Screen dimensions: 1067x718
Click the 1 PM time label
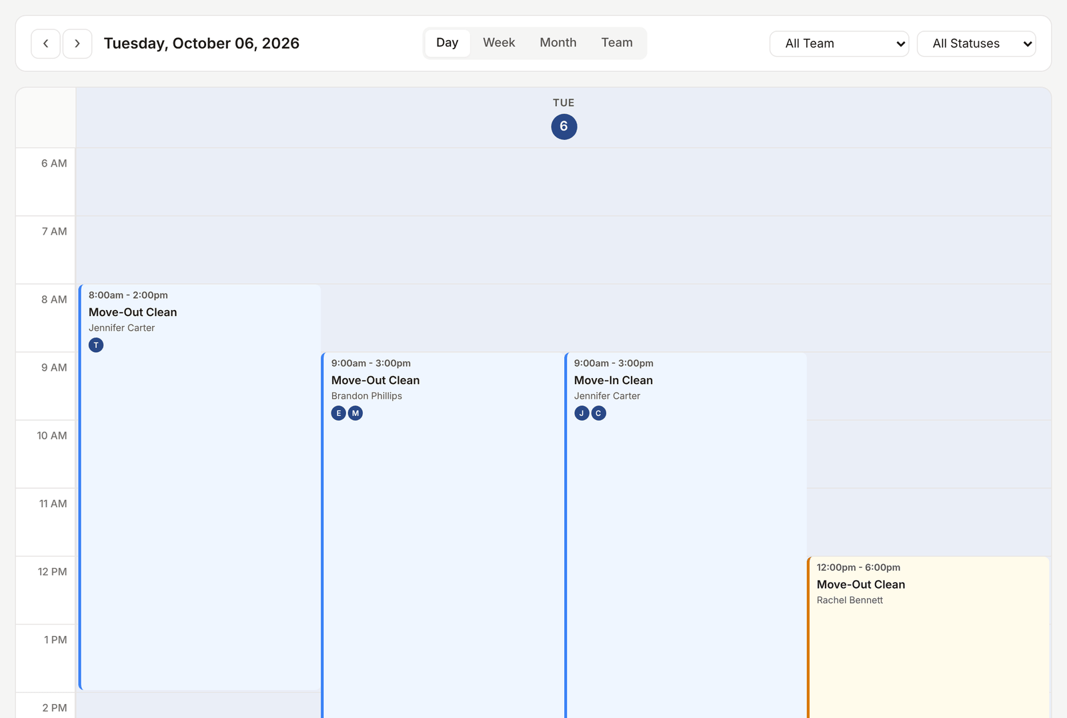55,639
